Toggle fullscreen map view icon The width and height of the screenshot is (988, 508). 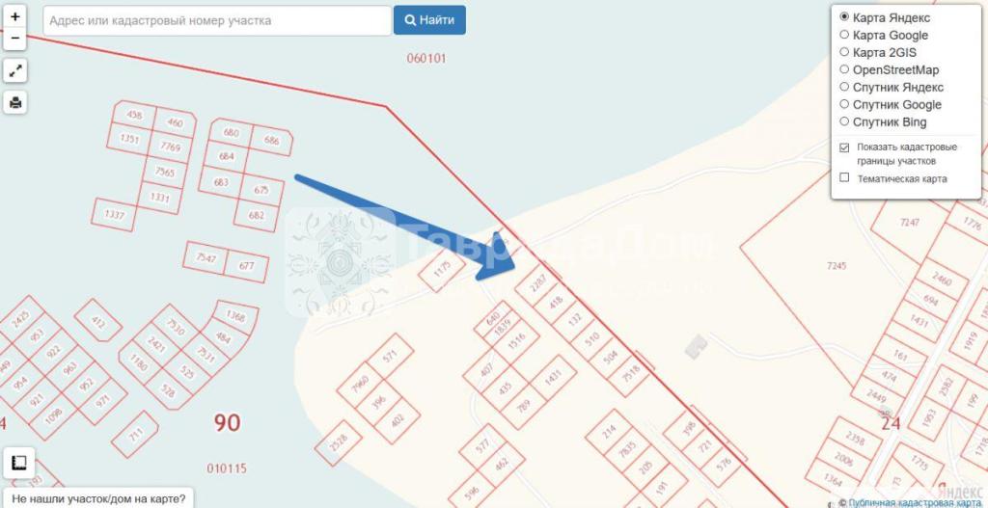click(x=15, y=71)
